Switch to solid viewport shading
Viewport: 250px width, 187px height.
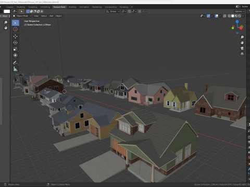[x=233, y=16]
